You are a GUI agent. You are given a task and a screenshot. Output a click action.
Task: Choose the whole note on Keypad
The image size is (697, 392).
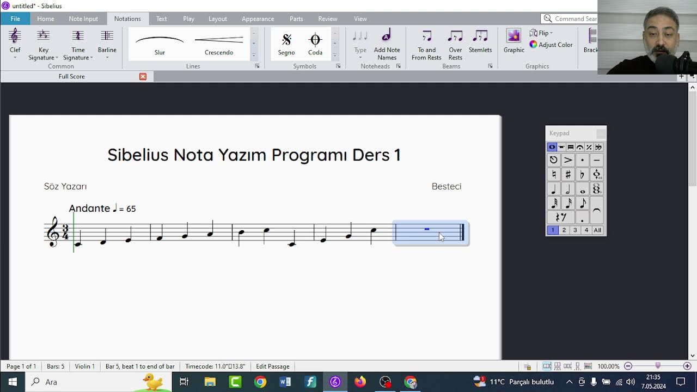pyautogui.click(x=582, y=189)
